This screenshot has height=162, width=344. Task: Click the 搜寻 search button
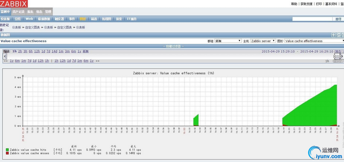[338, 19]
